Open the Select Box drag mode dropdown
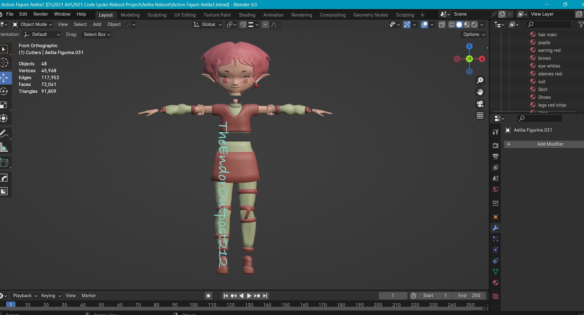 (x=96, y=34)
